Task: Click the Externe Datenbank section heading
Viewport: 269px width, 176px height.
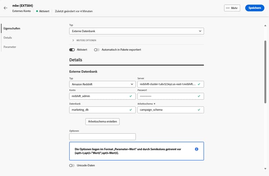Action: (x=83, y=72)
